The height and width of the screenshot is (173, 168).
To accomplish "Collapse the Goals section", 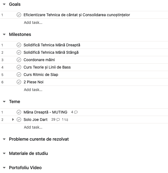I will [x=4, y=4].
